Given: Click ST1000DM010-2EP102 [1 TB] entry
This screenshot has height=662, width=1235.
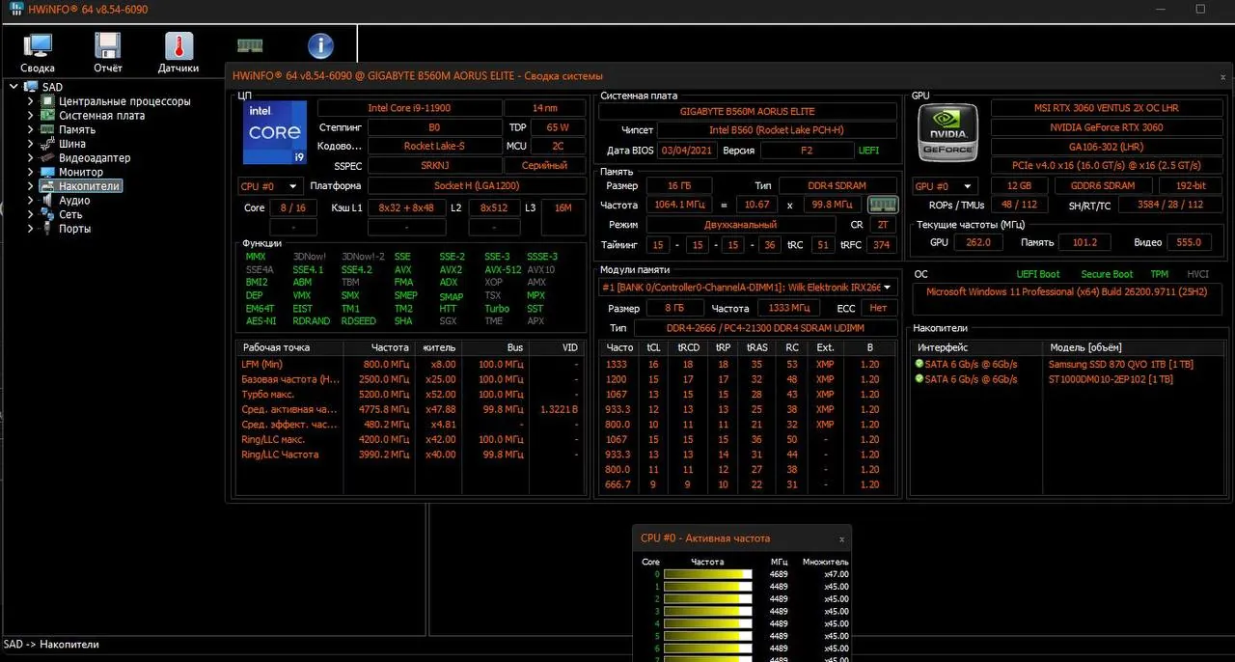Looking at the screenshot, I should click(x=1111, y=379).
